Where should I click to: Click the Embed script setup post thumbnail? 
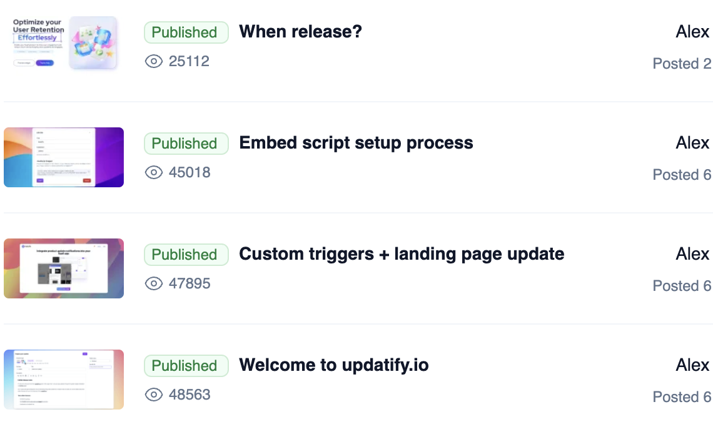click(64, 157)
